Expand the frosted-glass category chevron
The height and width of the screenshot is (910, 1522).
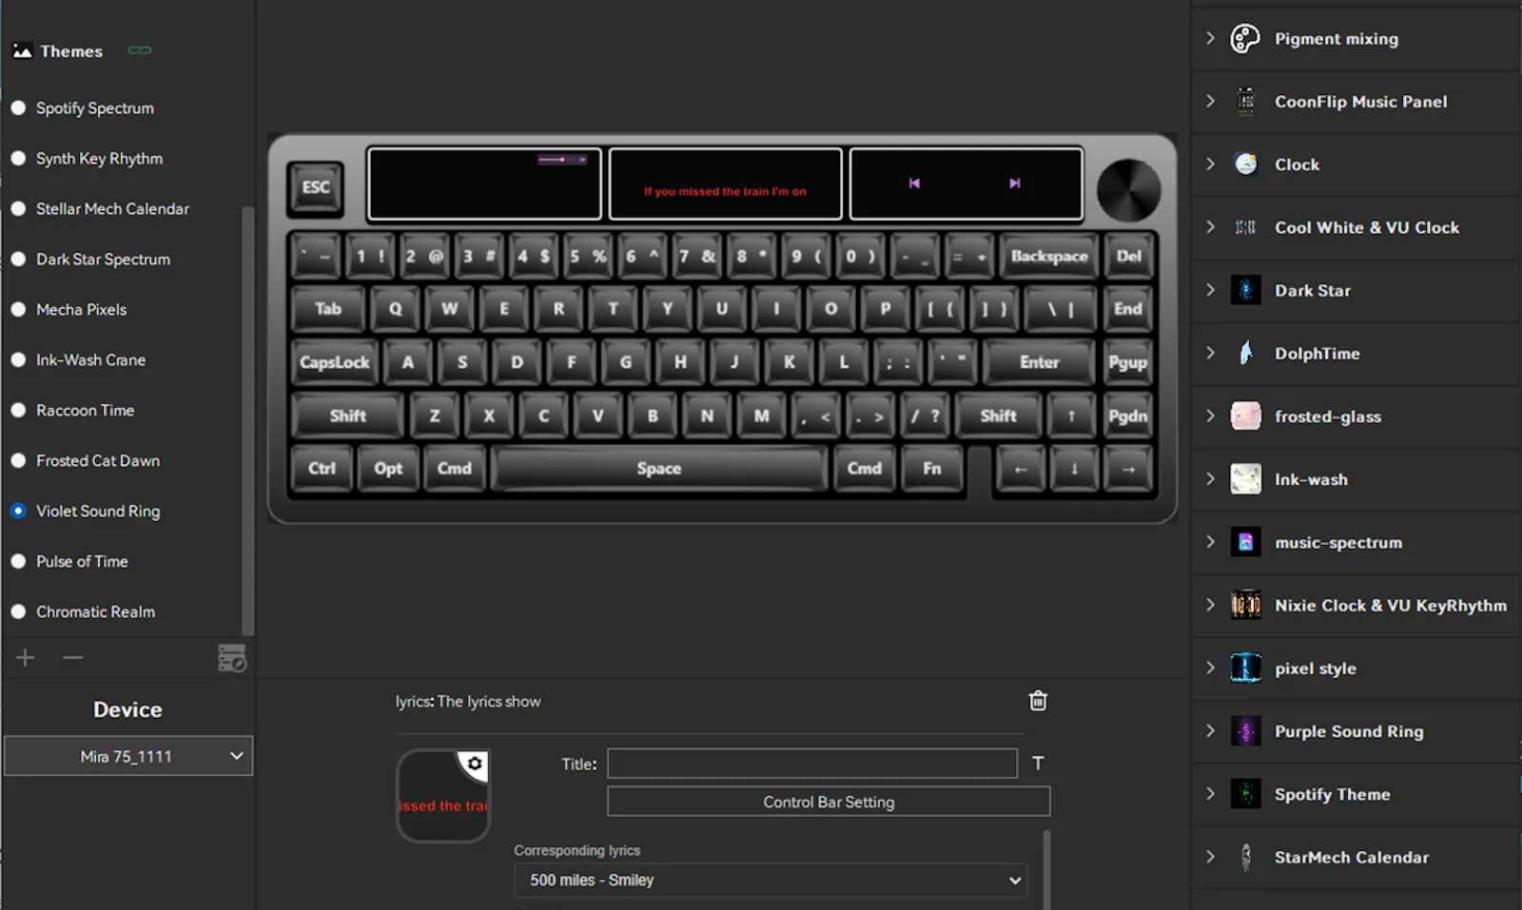tap(1210, 416)
